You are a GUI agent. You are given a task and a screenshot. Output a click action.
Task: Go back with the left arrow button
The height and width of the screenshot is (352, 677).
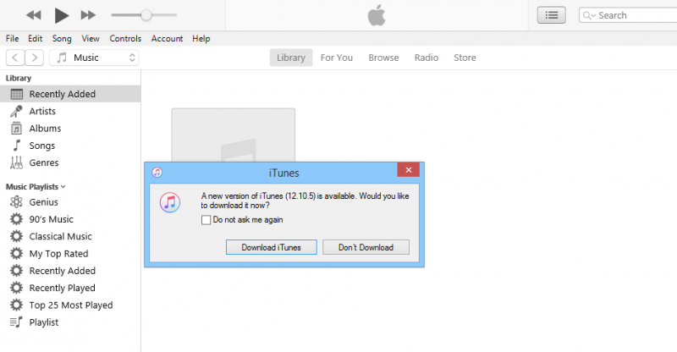click(15, 58)
